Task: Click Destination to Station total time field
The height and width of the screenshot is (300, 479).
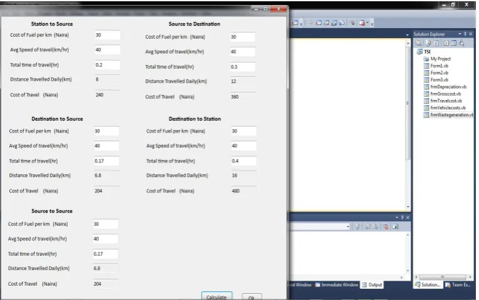Action: 244,161
